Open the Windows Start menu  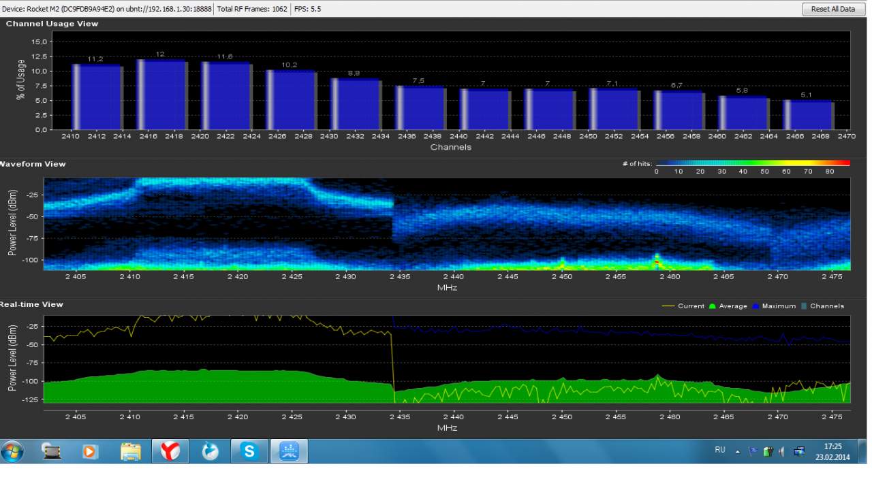coord(13,451)
